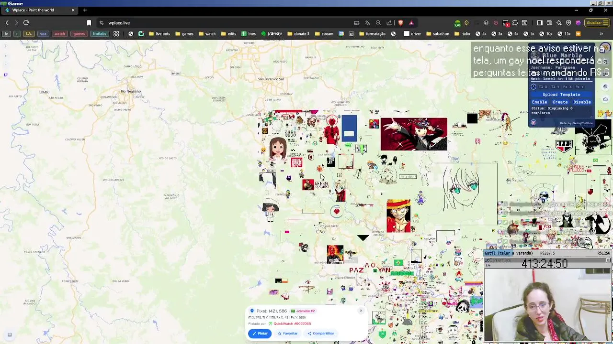
Task: Open the 'subathon' bookmark folder
Action: (437, 34)
